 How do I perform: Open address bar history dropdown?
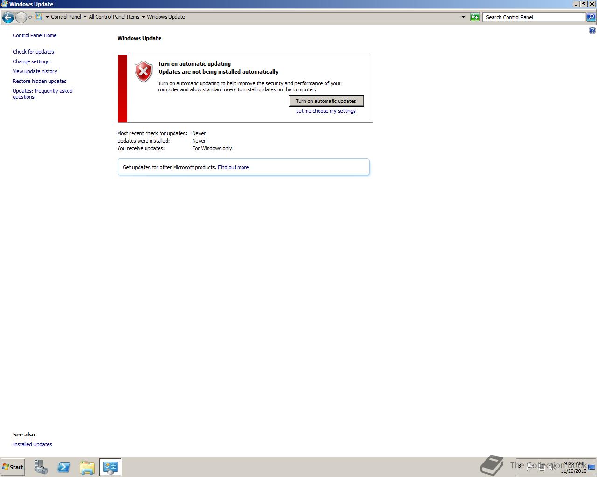463,17
